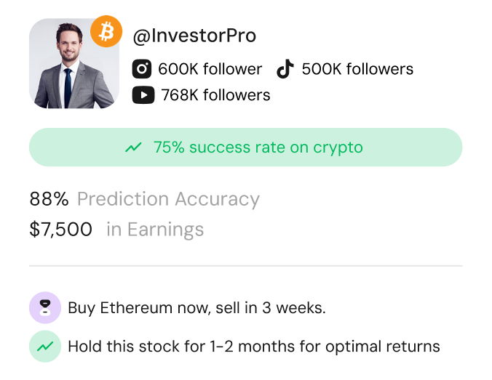
Task: Click the $7,500 earnings amount
Action: tap(61, 230)
